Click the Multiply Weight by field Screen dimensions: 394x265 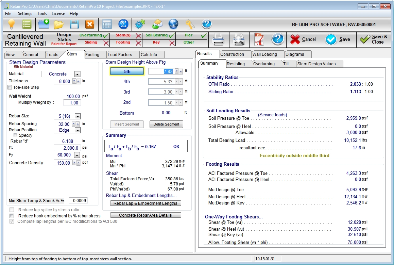click(x=72, y=103)
